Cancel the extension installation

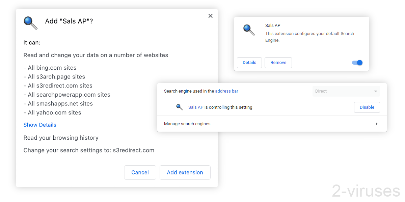(x=140, y=172)
